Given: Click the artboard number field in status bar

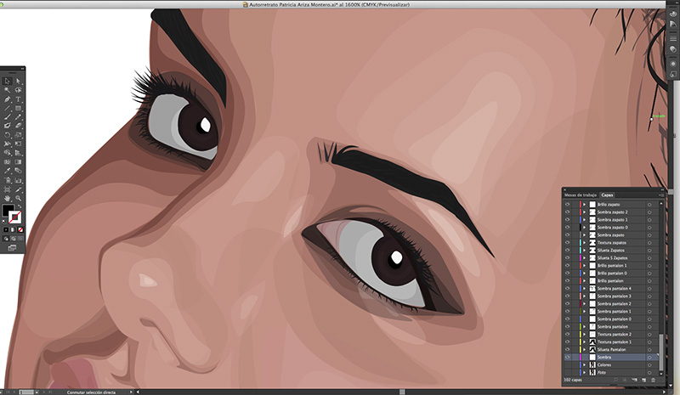Looking at the screenshot, I should 27,392.
